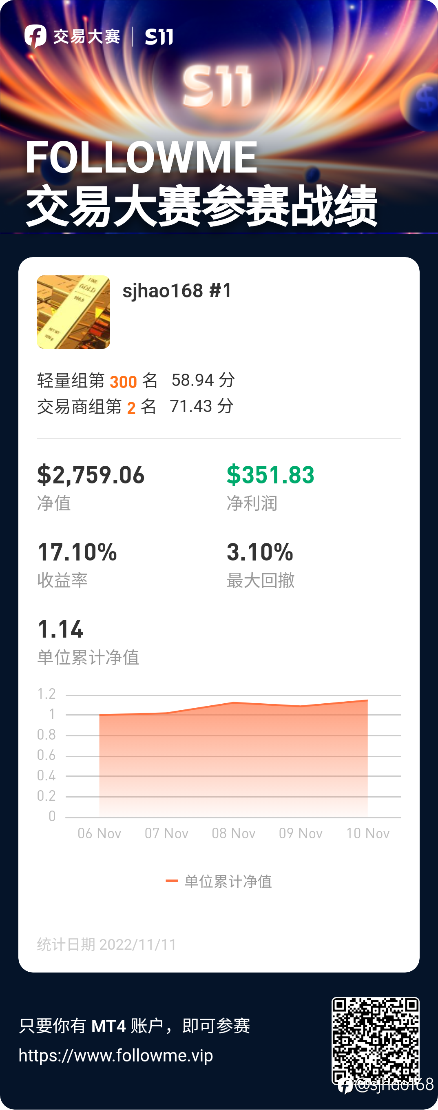Toggle the 单位累计净值 chart legend

click(219, 882)
